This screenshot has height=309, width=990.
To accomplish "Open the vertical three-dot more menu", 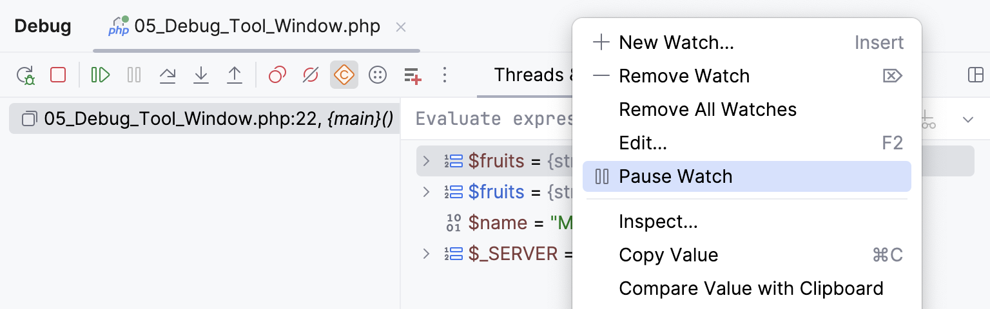I will pyautogui.click(x=444, y=75).
